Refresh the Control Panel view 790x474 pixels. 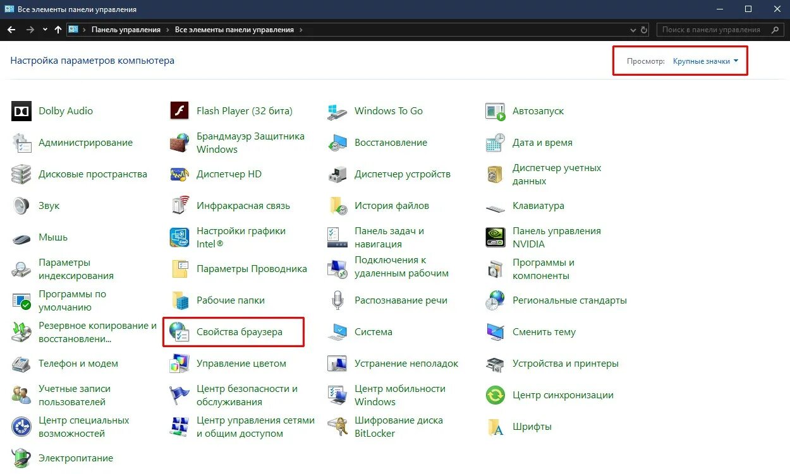644,30
